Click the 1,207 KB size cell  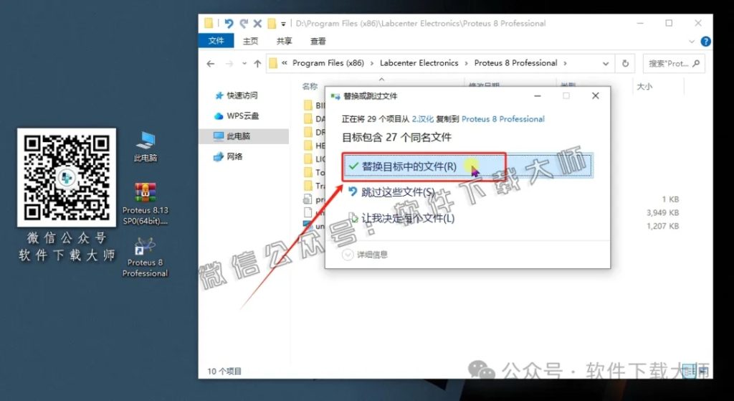(662, 226)
